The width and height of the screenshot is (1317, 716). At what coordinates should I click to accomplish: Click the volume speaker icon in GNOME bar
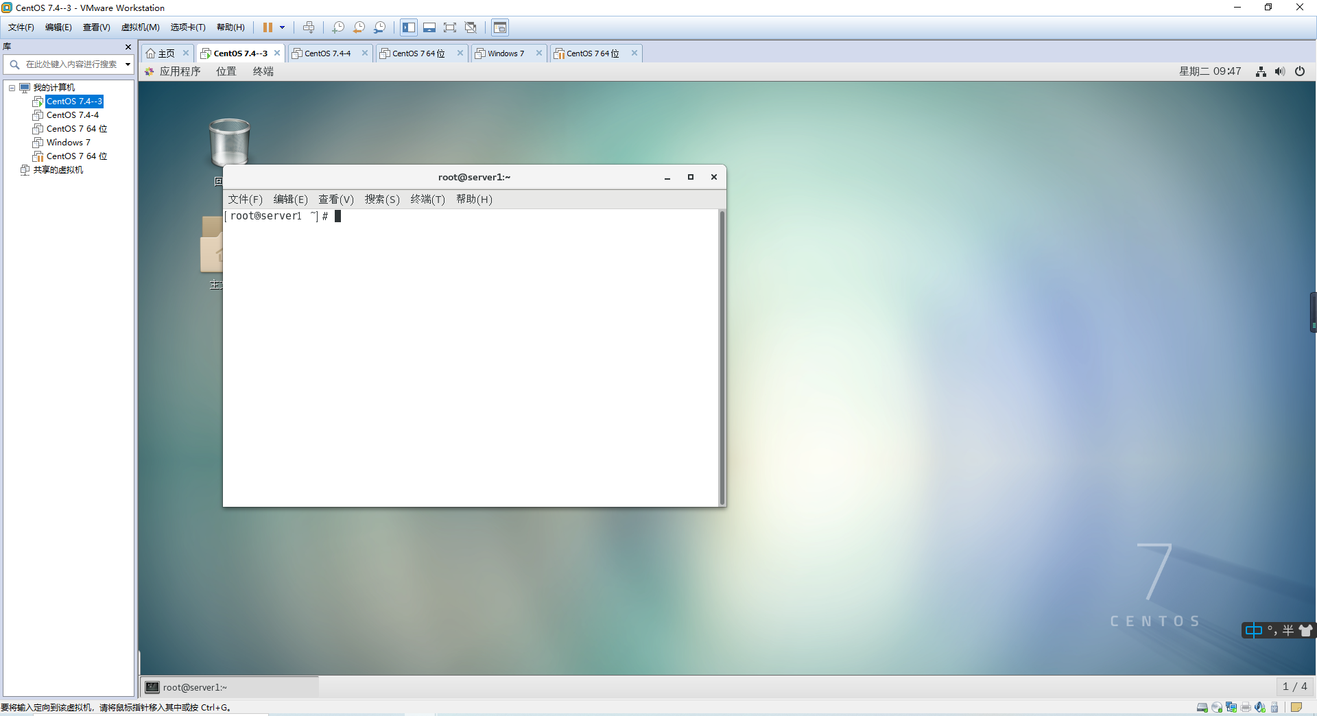click(x=1280, y=71)
